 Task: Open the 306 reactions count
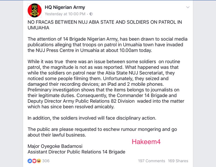(x=46, y=161)
